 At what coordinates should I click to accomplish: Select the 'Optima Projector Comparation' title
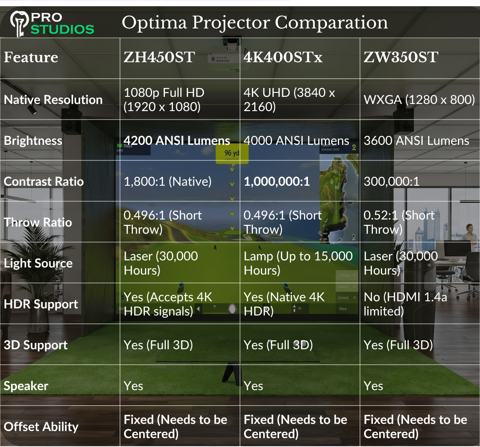pyautogui.click(x=255, y=22)
